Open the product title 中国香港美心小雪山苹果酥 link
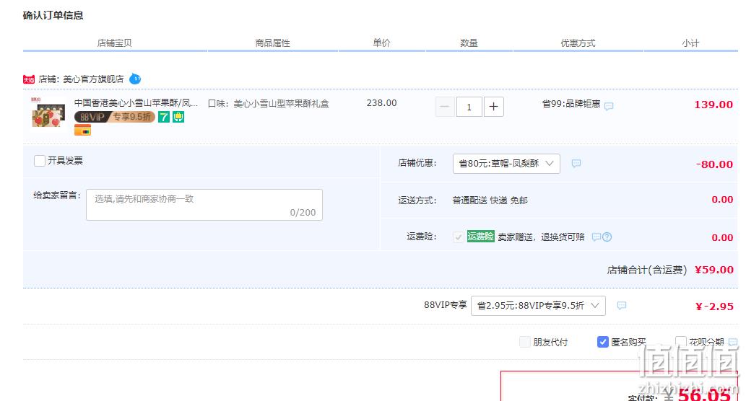 point(136,103)
